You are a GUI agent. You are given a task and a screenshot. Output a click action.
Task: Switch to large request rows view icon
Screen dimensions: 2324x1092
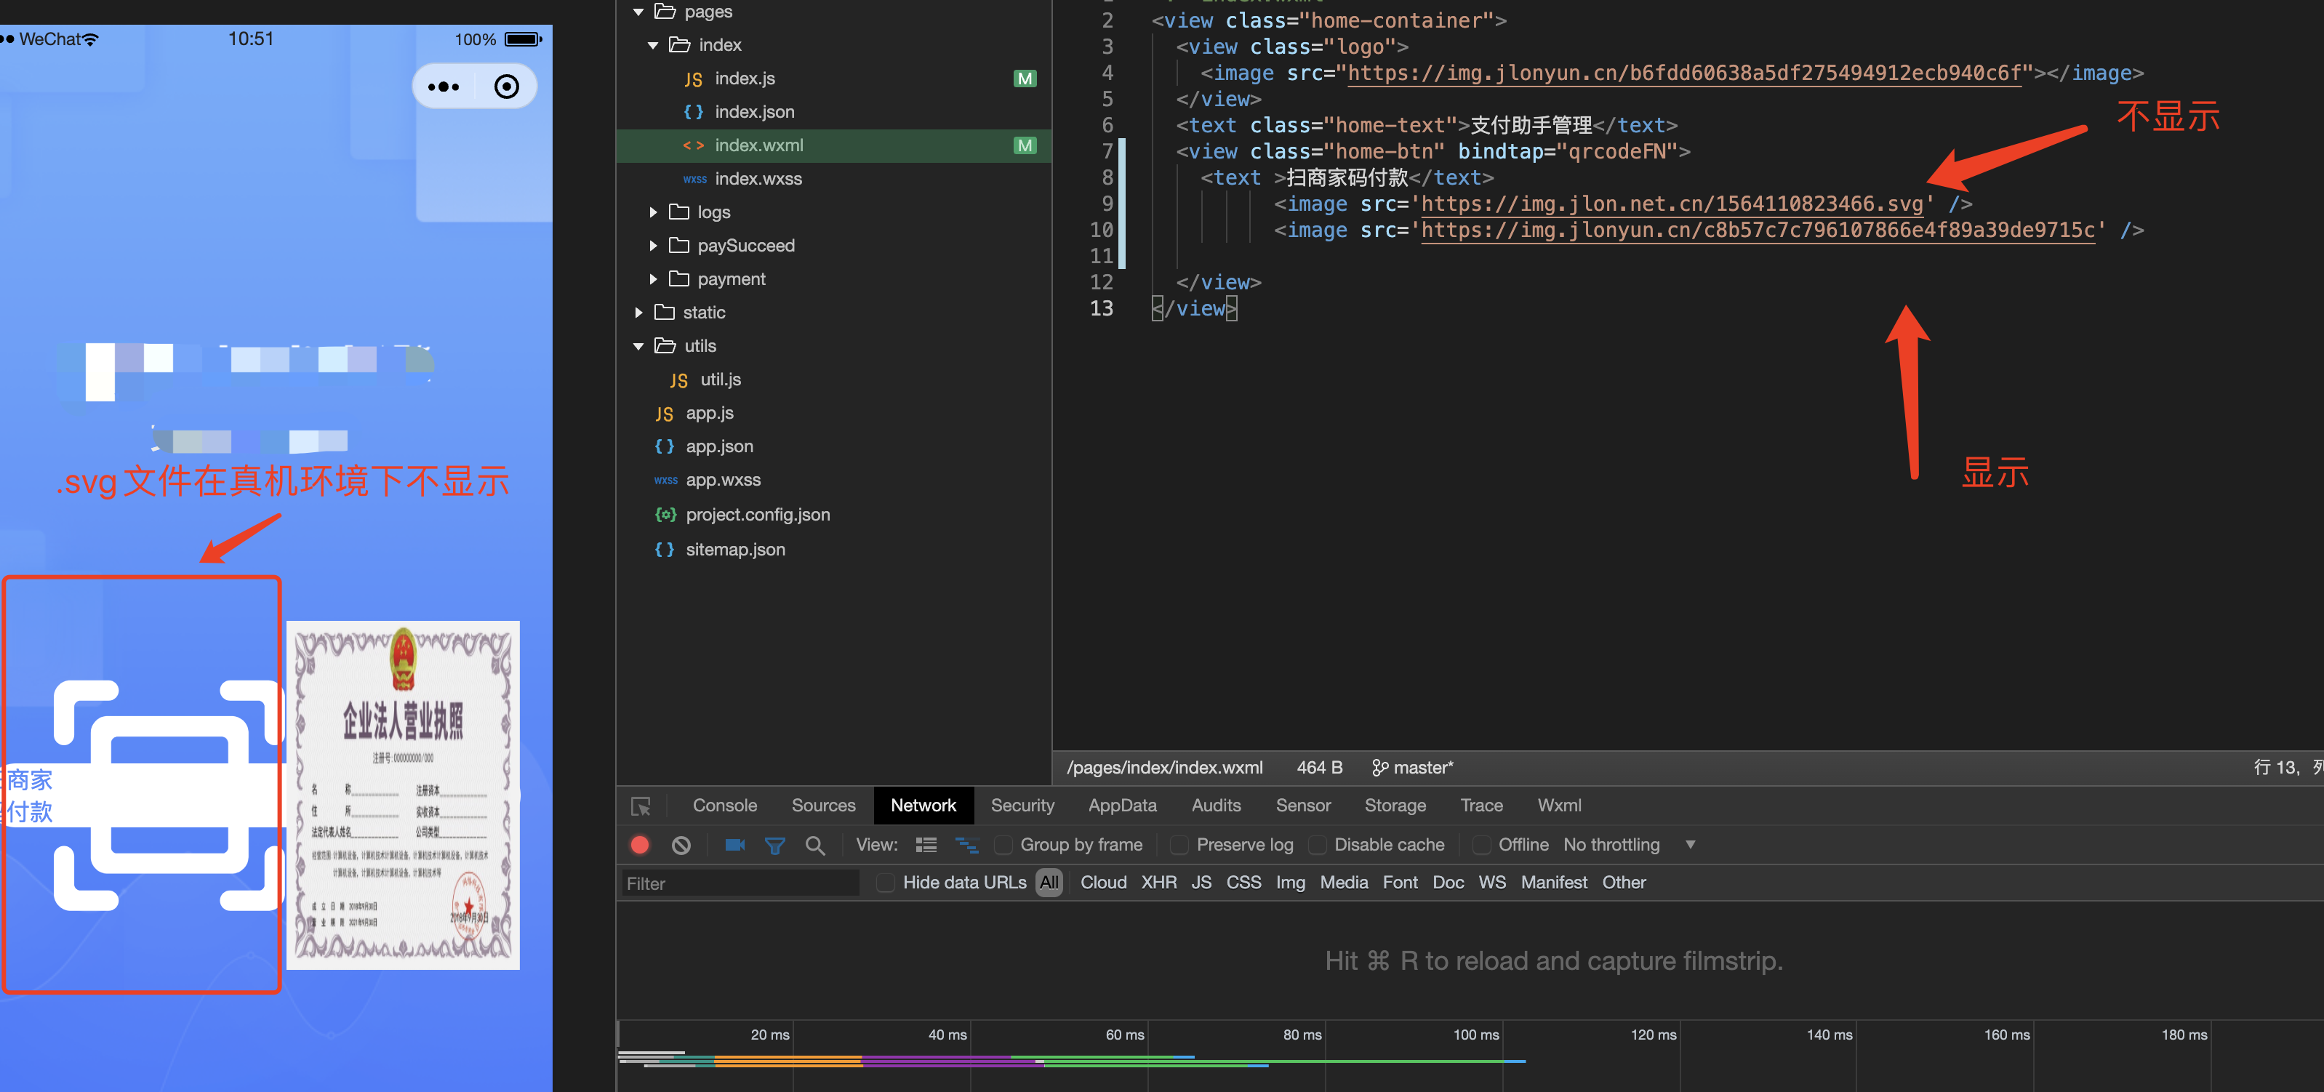coord(926,845)
